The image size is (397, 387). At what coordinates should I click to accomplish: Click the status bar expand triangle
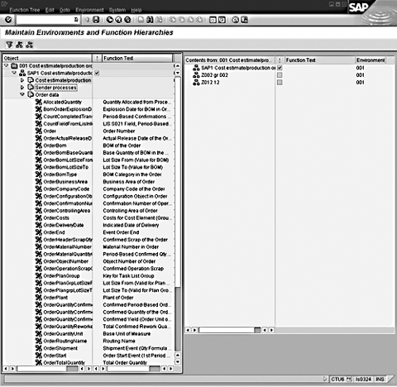coord(325,379)
